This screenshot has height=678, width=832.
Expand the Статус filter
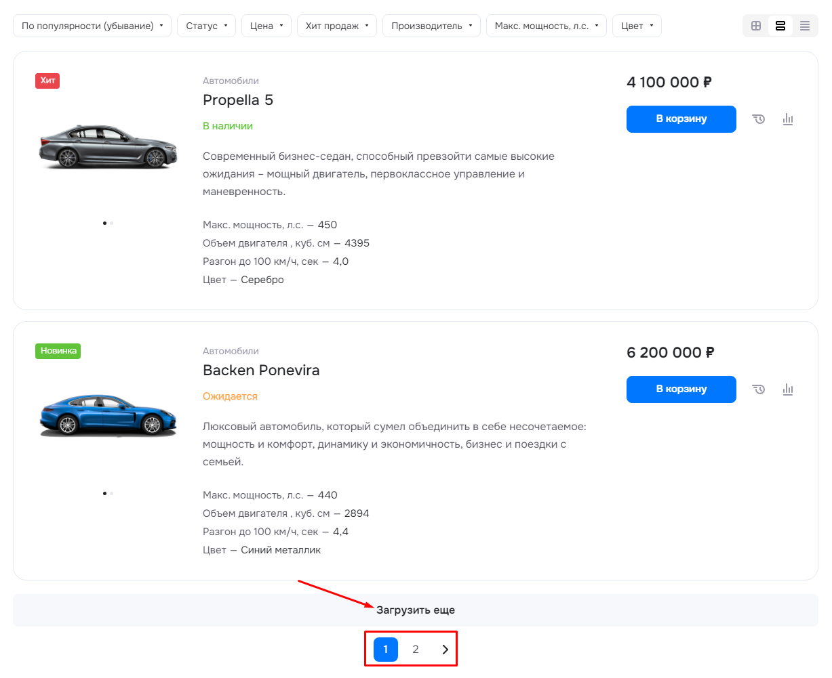pyautogui.click(x=207, y=26)
